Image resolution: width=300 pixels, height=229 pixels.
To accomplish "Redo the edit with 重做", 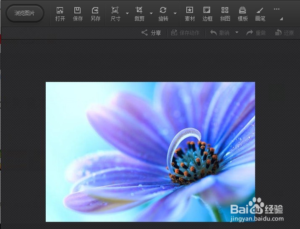I will (x=256, y=33).
